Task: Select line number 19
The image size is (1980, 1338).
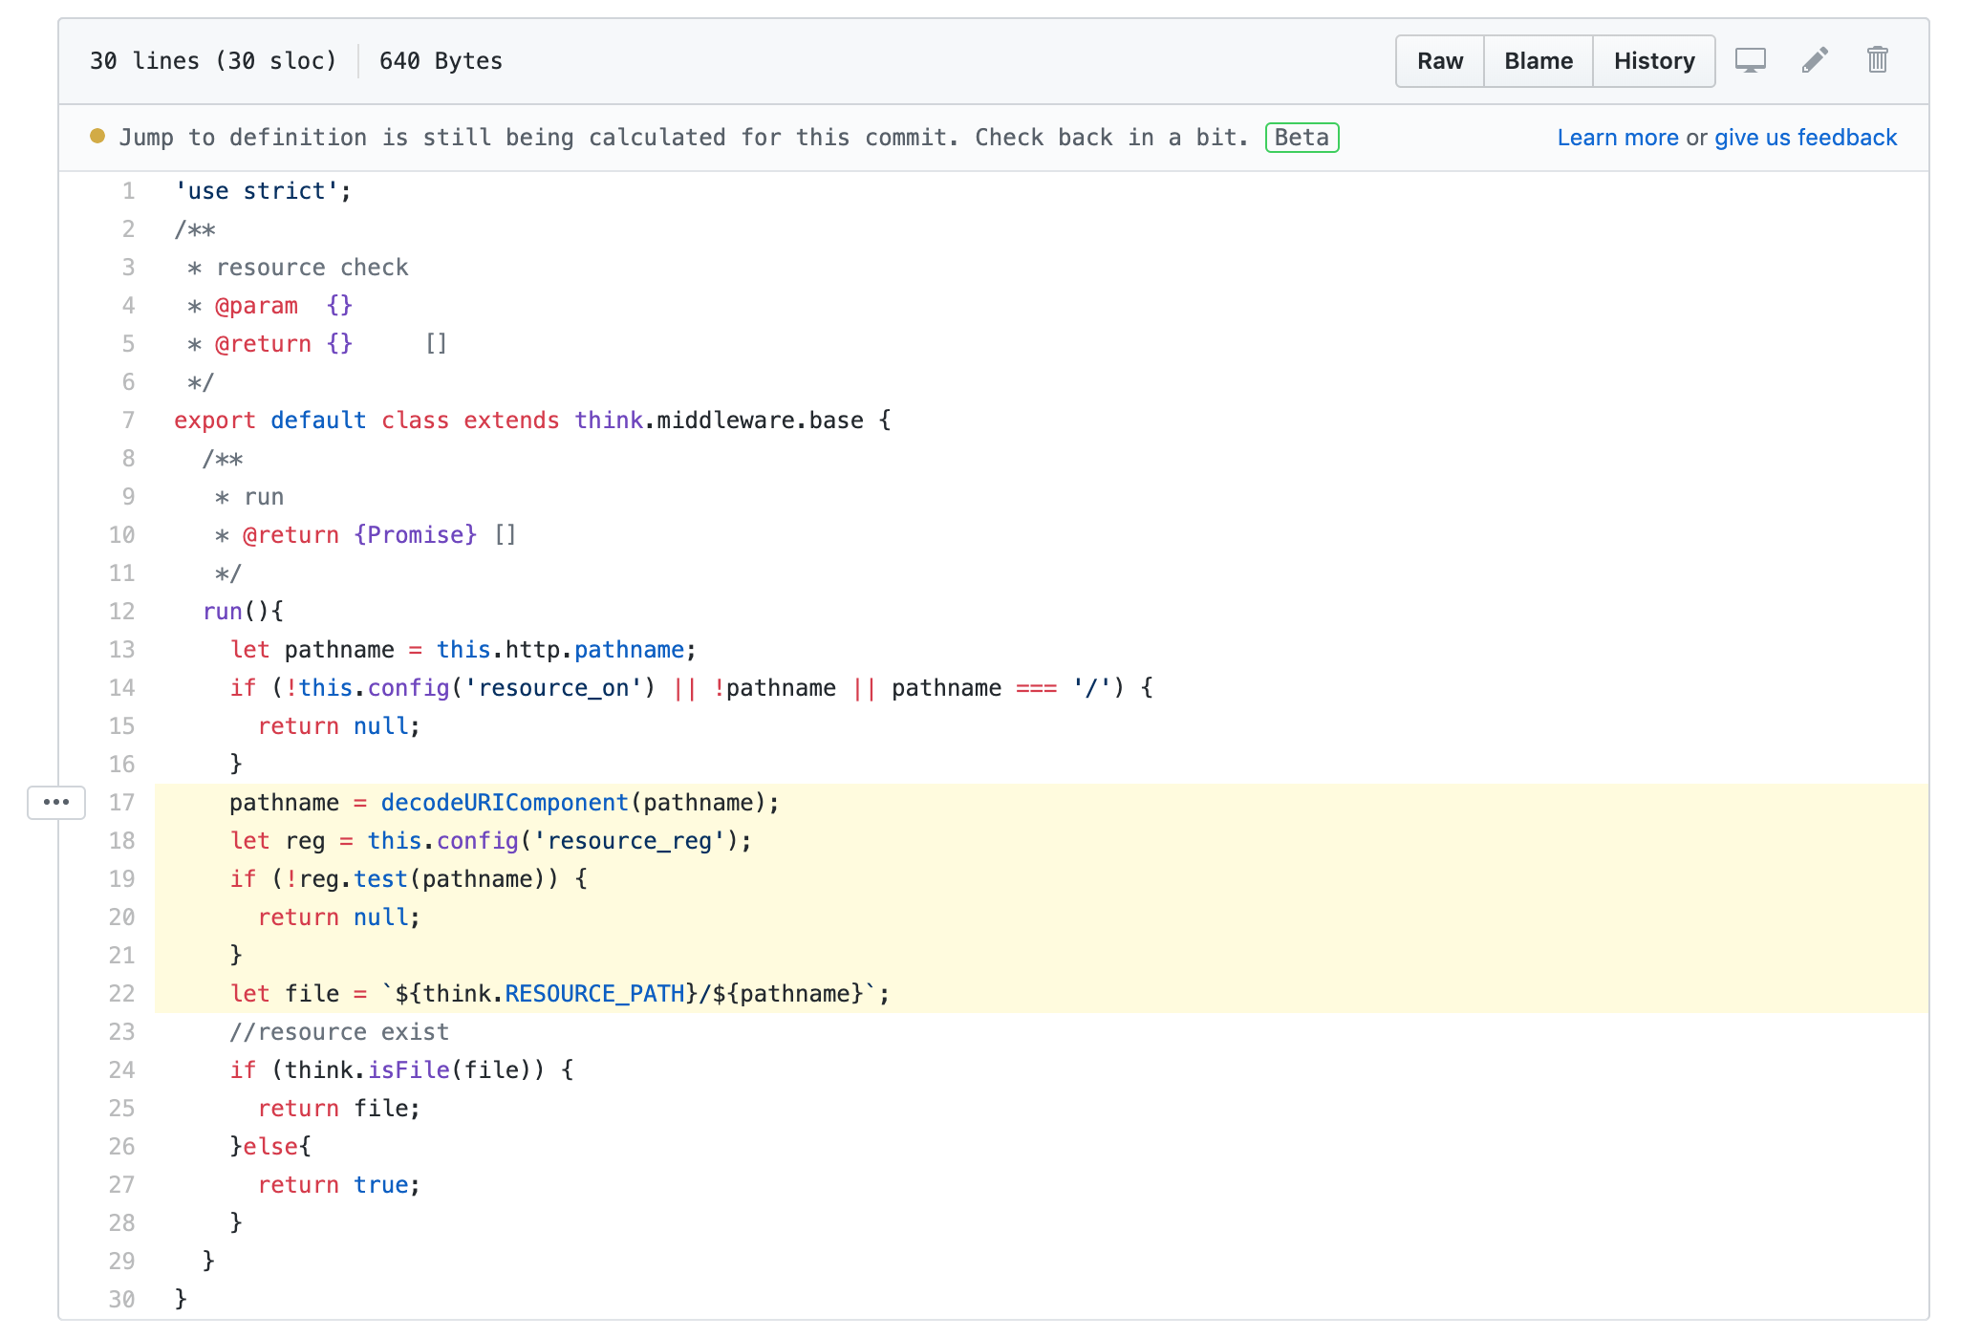Action: pyautogui.click(x=121, y=879)
